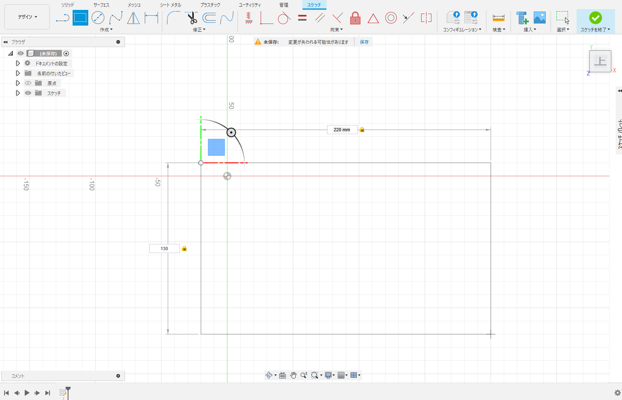Jump to timeline end
The width and height of the screenshot is (622, 400).
point(47,393)
